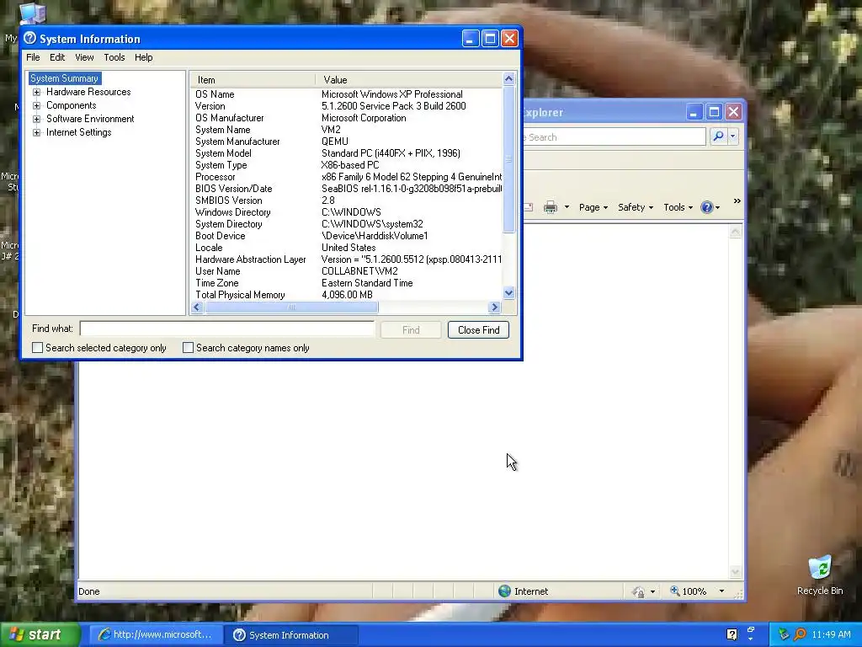This screenshot has height=647, width=862.
Task: Select the Internet Settings tree item
Action: pyautogui.click(x=78, y=132)
